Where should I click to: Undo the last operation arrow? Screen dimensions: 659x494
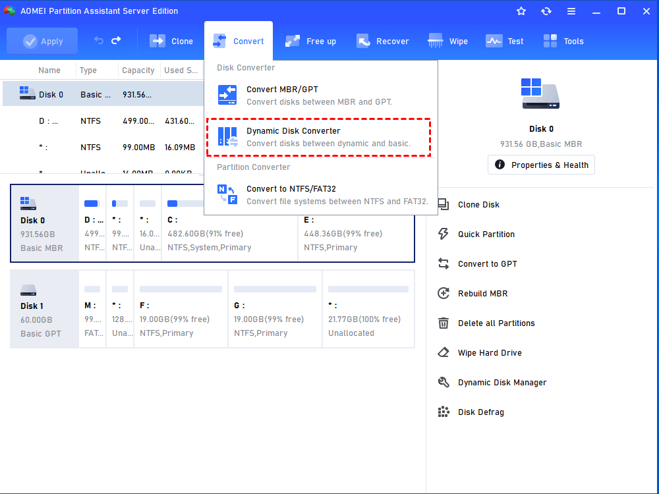(99, 41)
